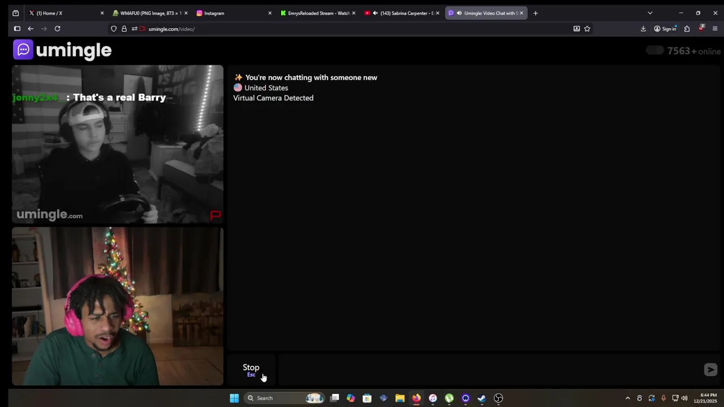The width and height of the screenshot is (724, 407).
Task: Click the blocked camera permission icon
Action: pos(143,29)
